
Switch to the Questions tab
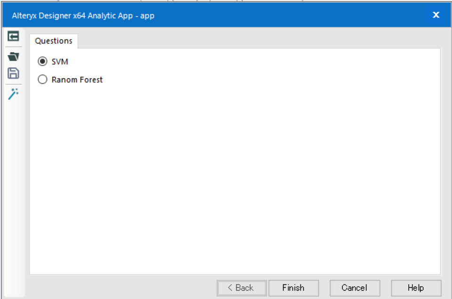click(54, 41)
